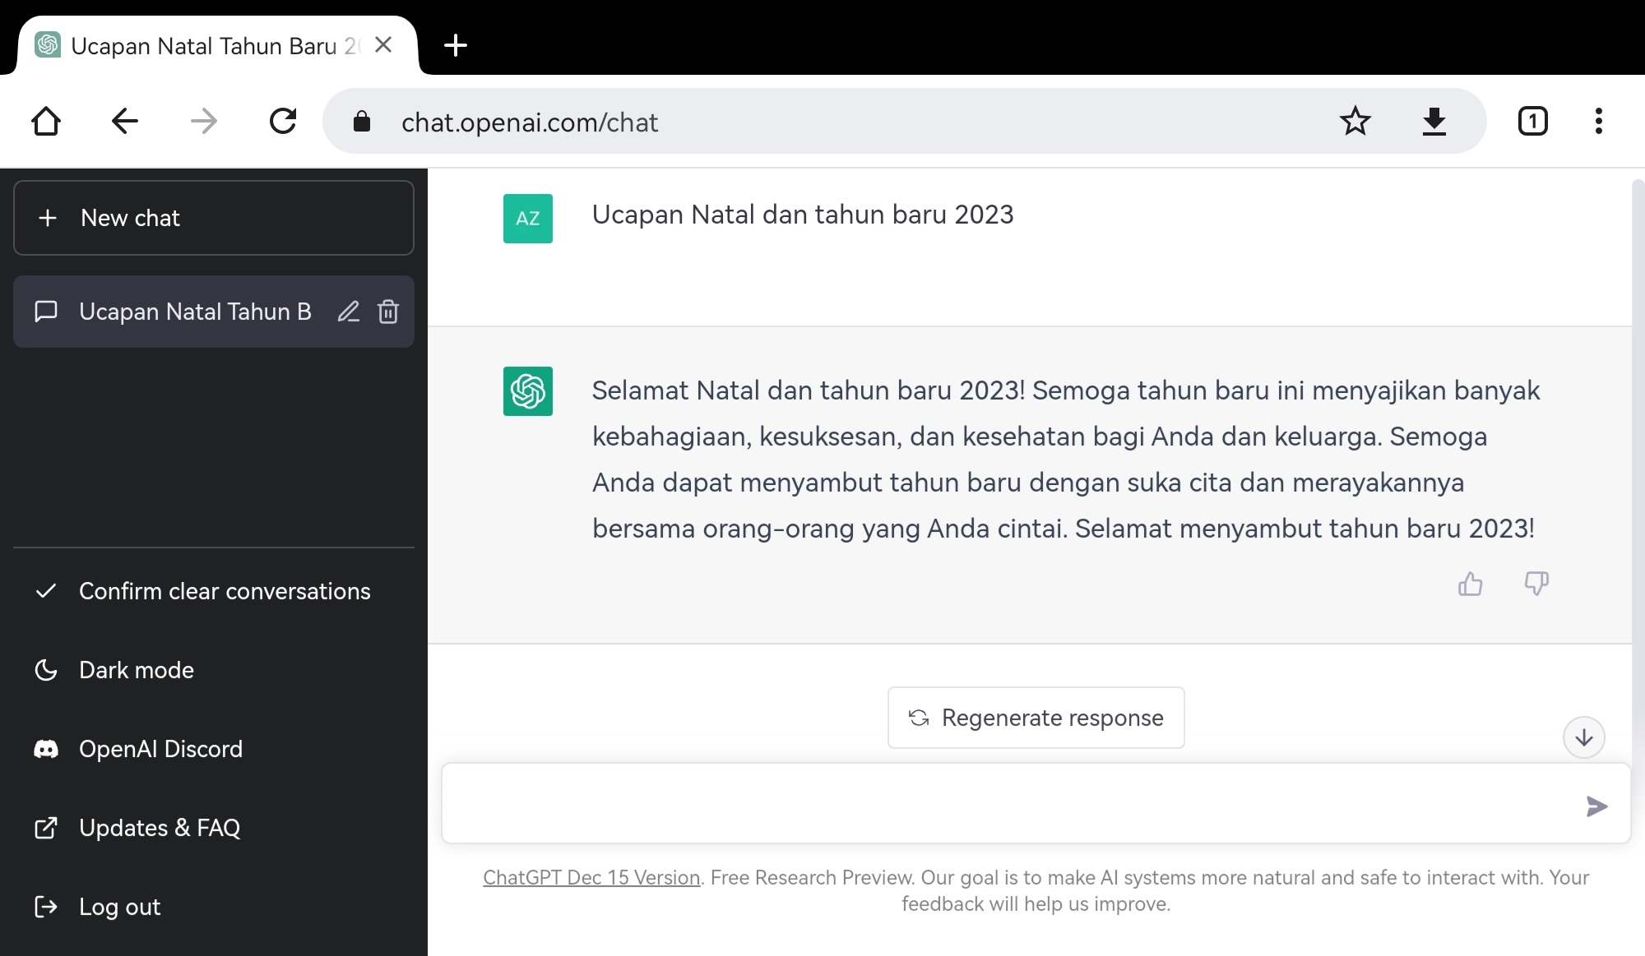Reload the page
Image resolution: width=1645 pixels, height=956 pixels.
pyautogui.click(x=283, y=122)
